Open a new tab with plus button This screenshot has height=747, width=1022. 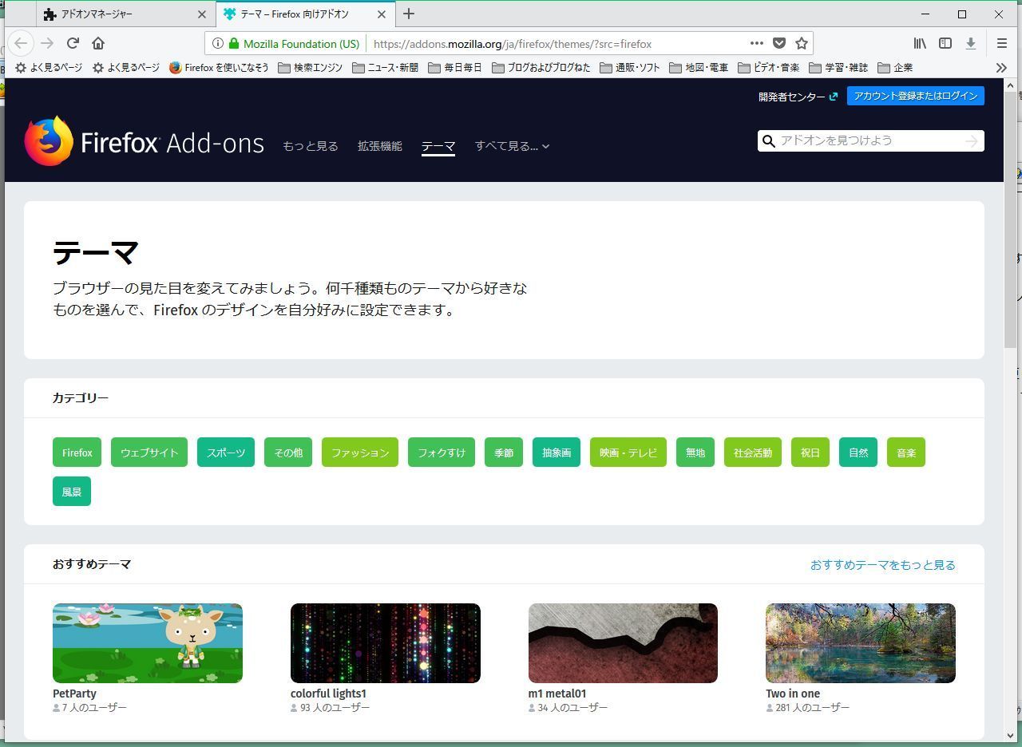[409, 14]
